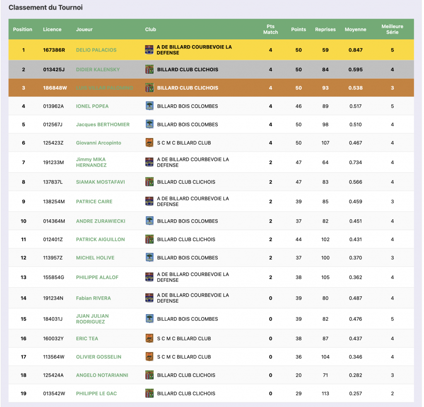
Task: Click S C M C logo in Giovanni Arcopinto row
Action: click(x=149, y=143)
